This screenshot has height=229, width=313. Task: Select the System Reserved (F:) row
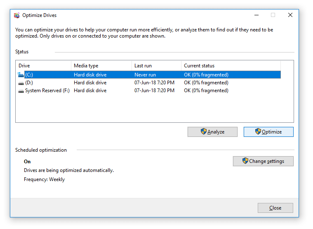149,91
